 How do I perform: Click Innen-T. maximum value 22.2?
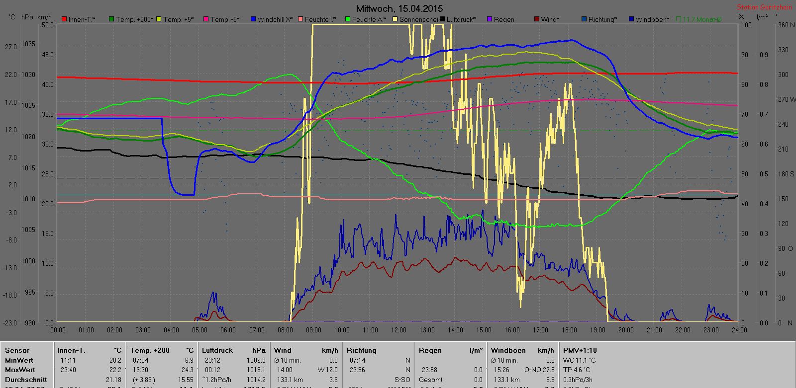tap(115, 370)
